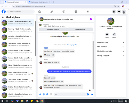Open the Notifications bell in header

pyautogui.click(x=119, y=12)
